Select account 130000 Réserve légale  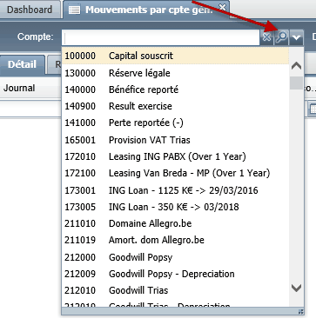pos(175,73)
